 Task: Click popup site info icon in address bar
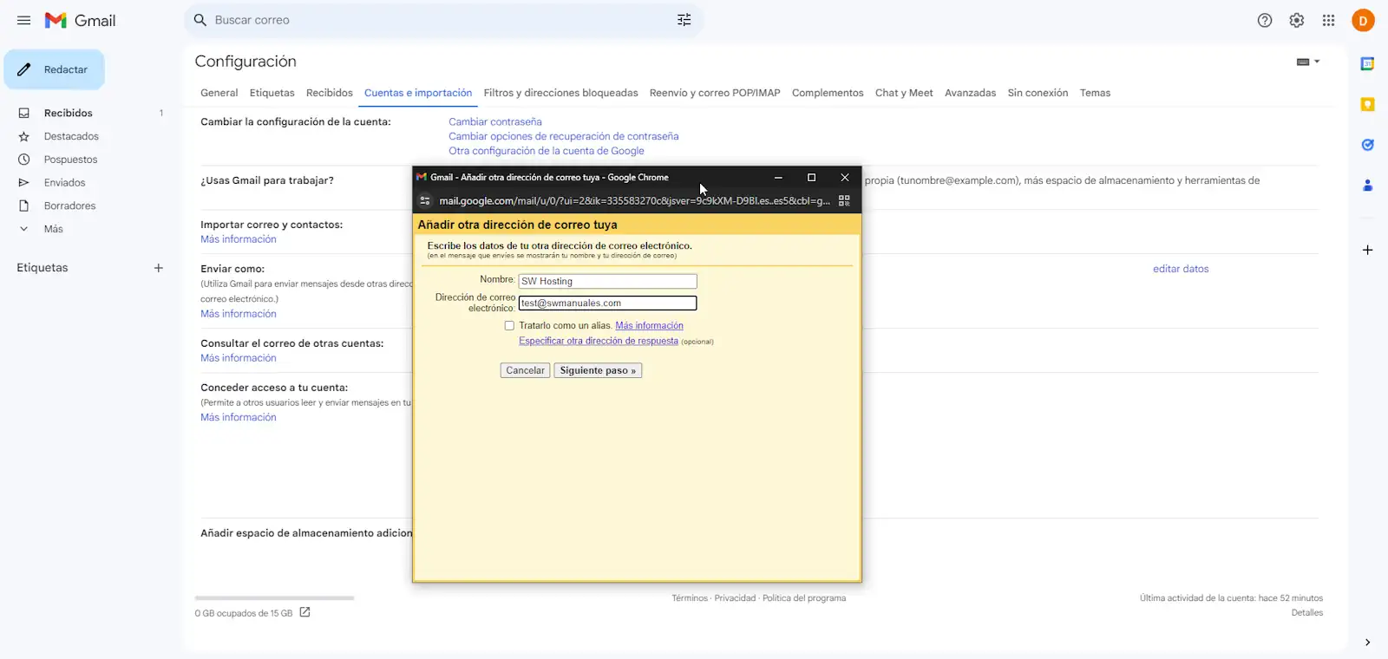[x=424, y=200]
